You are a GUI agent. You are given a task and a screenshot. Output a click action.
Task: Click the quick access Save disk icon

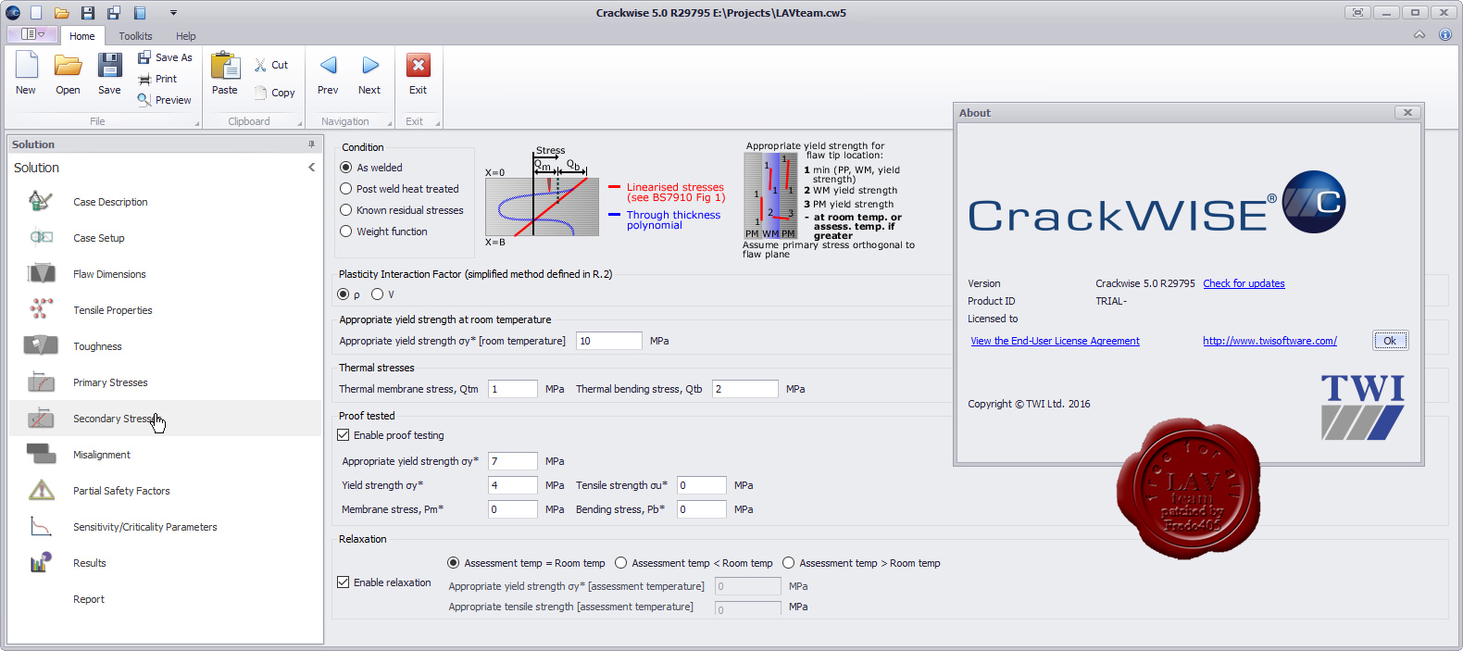click(88, 13)
